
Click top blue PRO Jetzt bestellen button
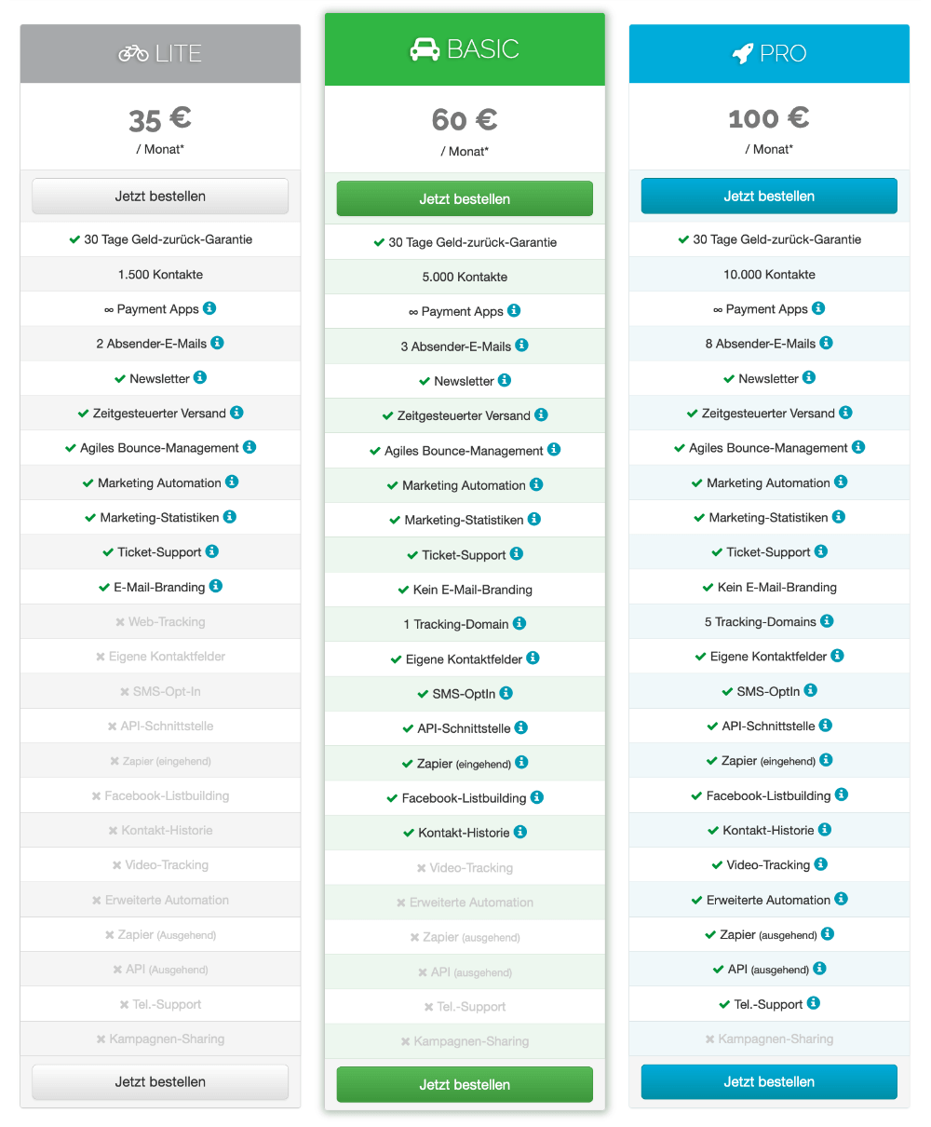(x=769, y=197)
